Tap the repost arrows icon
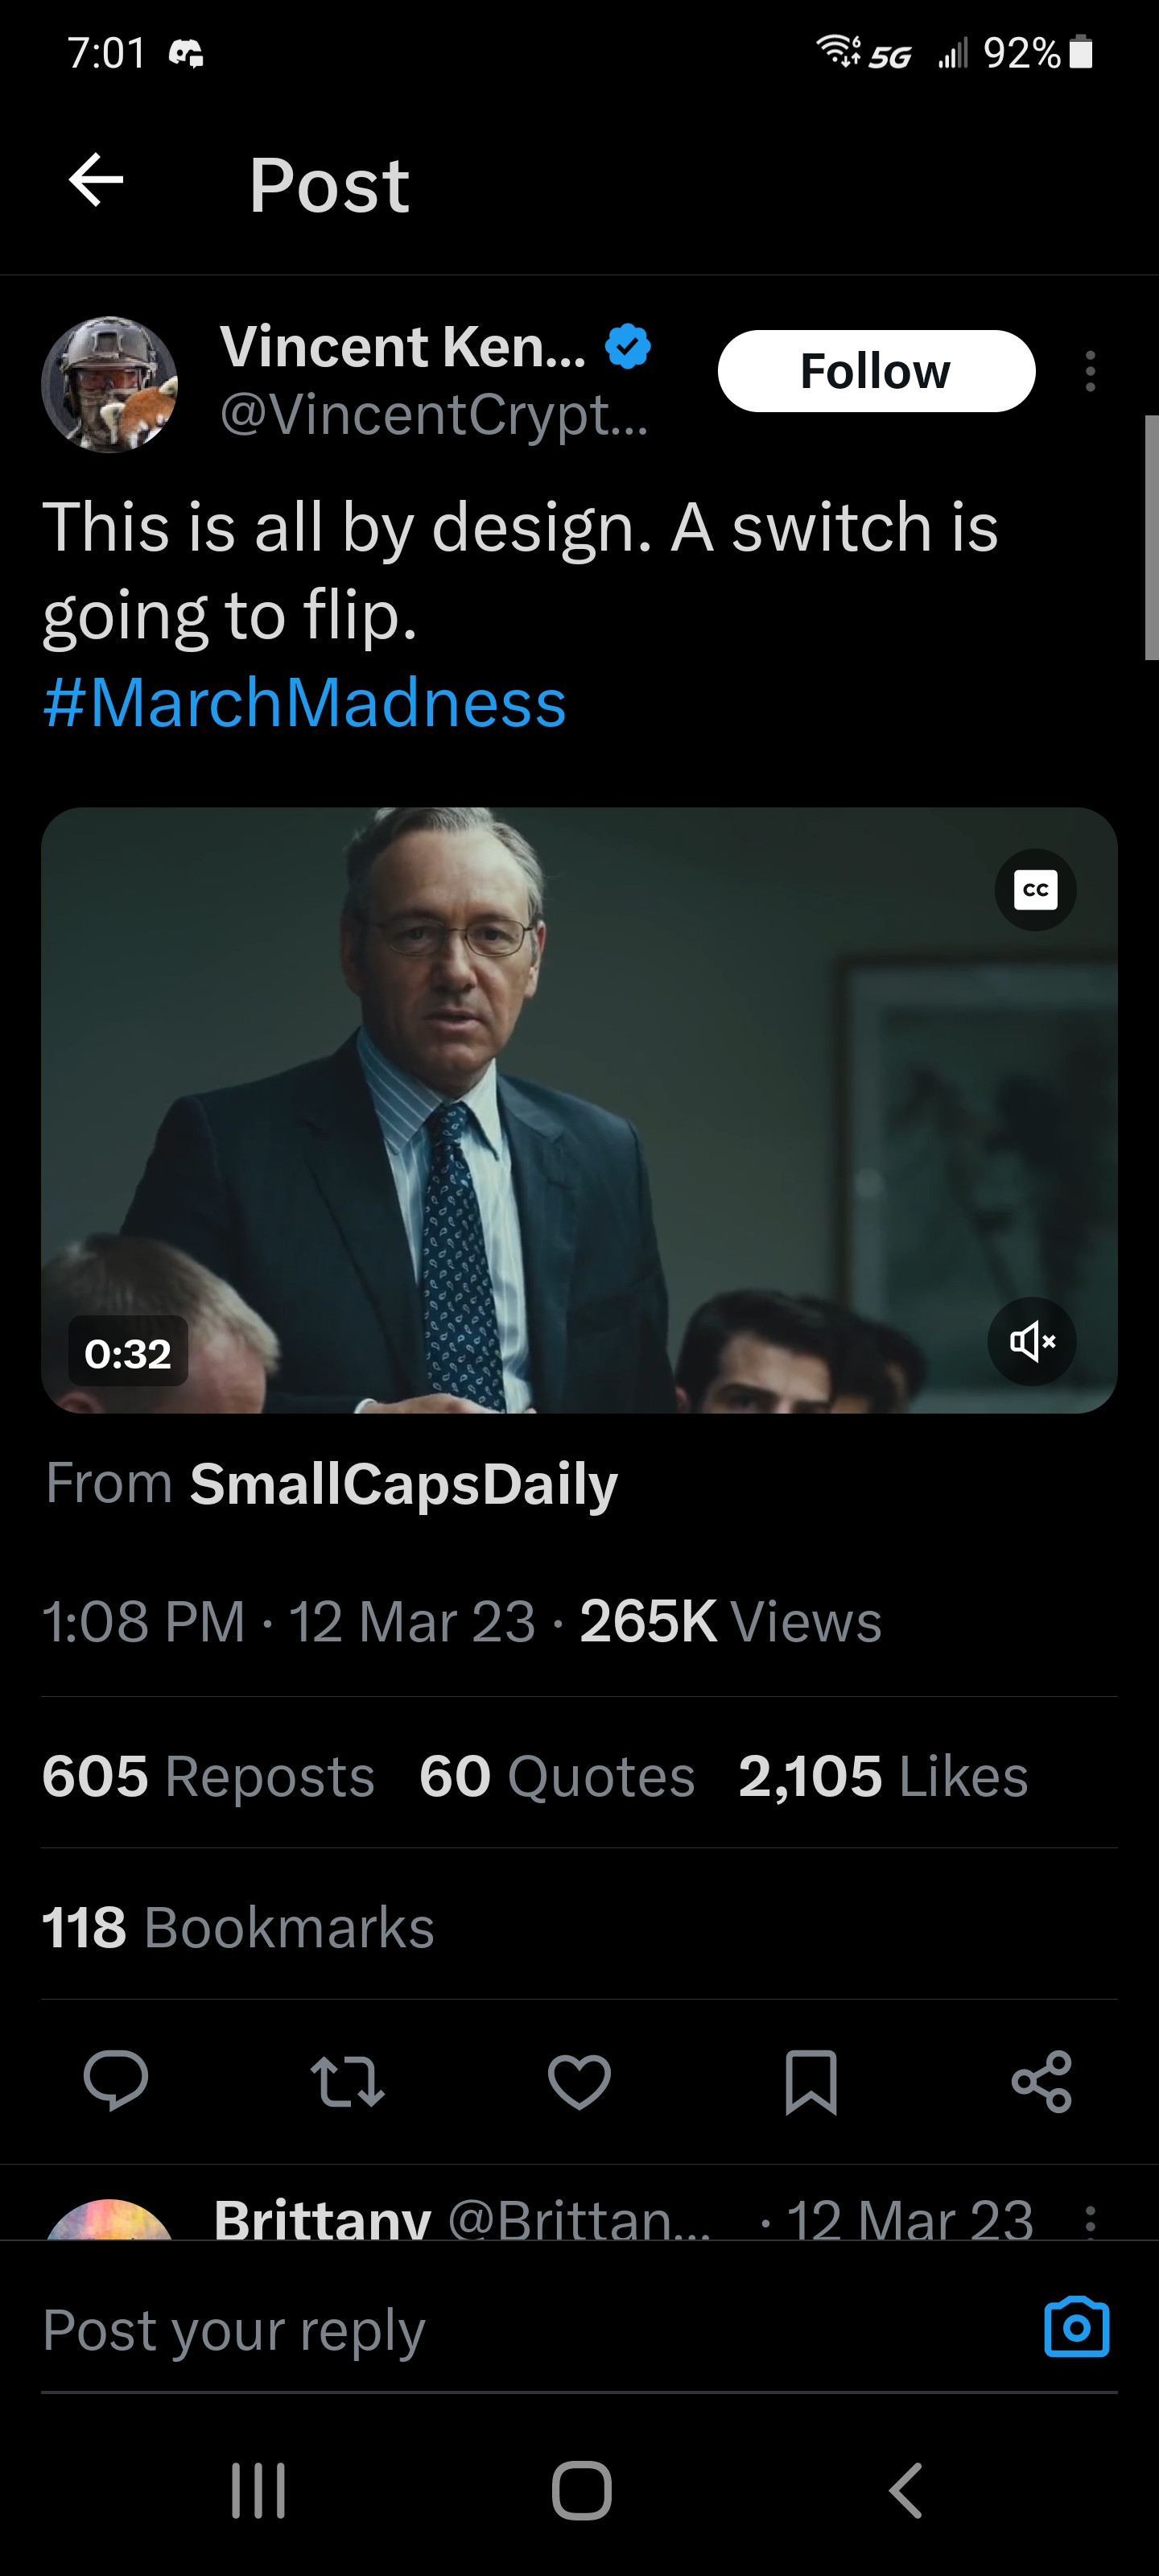Image resolution: width=1159 pixels, height=2576 pixels. coord(347,2081)
